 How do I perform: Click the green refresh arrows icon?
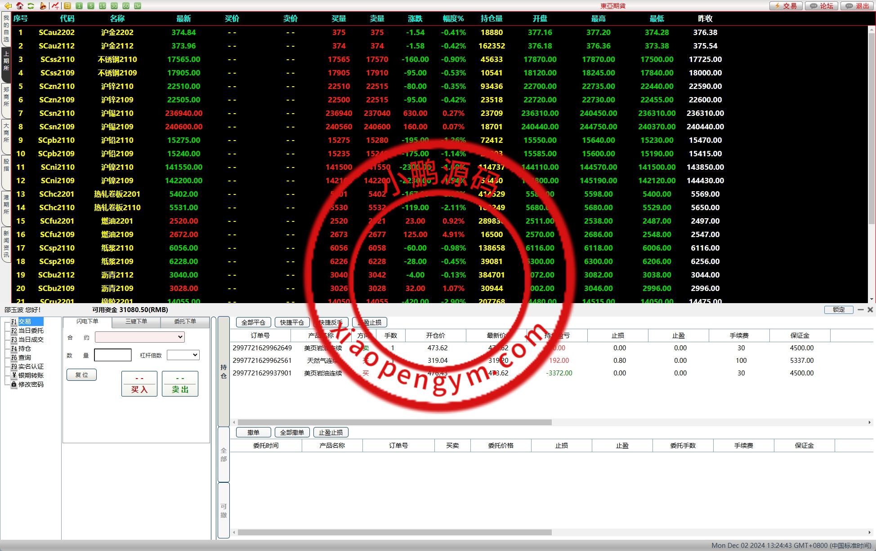point(31,6)
